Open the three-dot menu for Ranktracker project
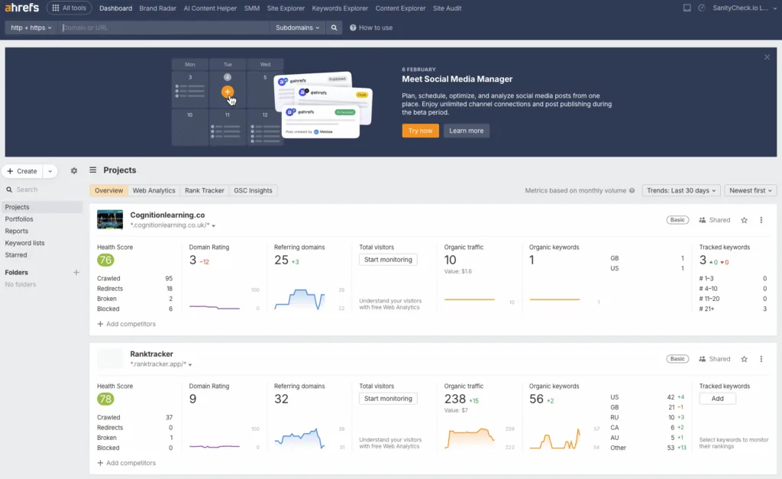 point(761,358)
